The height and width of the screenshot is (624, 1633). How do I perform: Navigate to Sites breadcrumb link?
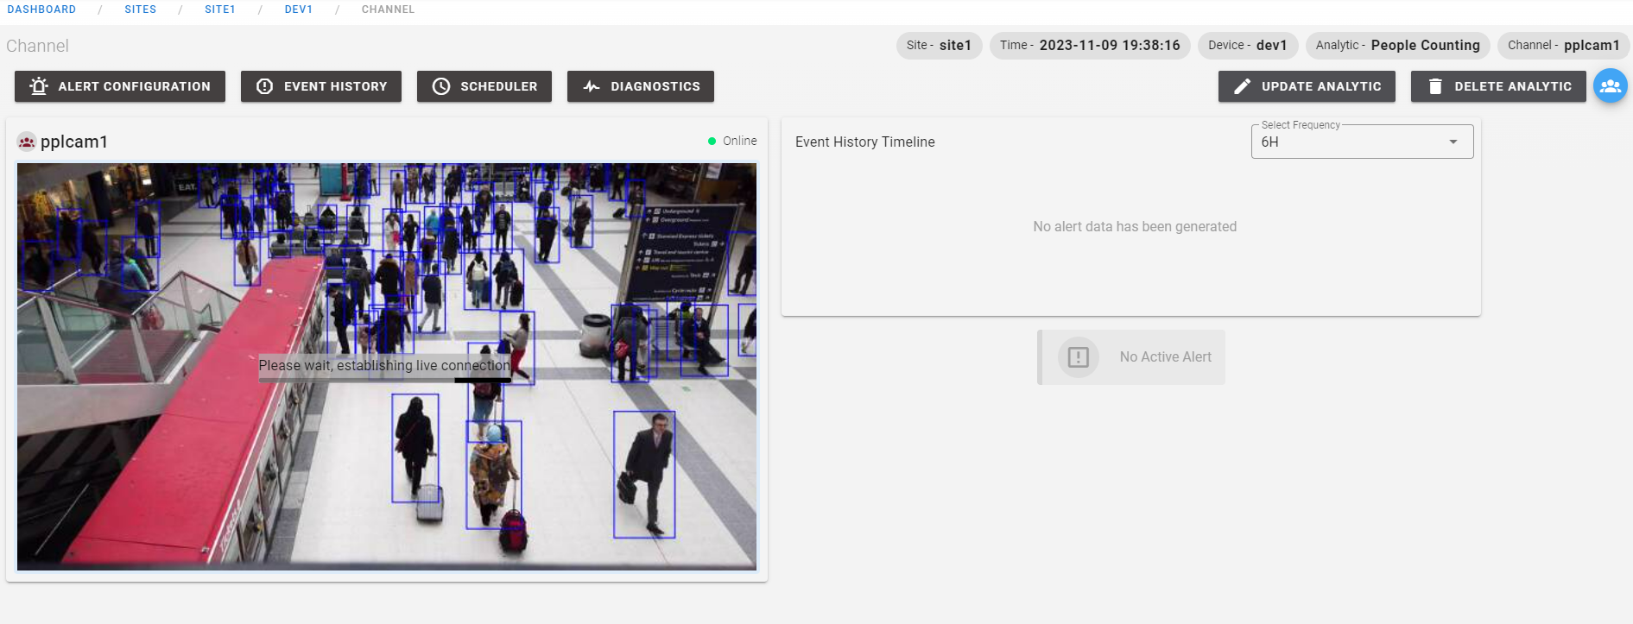(x=140, y=9)
